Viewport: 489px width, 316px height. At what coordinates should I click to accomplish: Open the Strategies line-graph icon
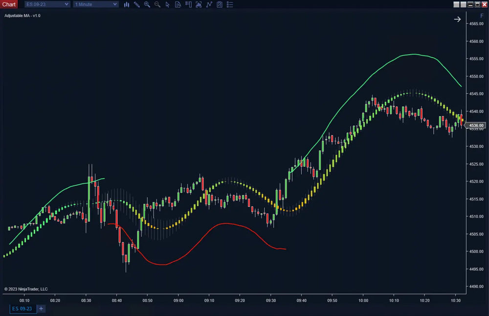[209, 4]
